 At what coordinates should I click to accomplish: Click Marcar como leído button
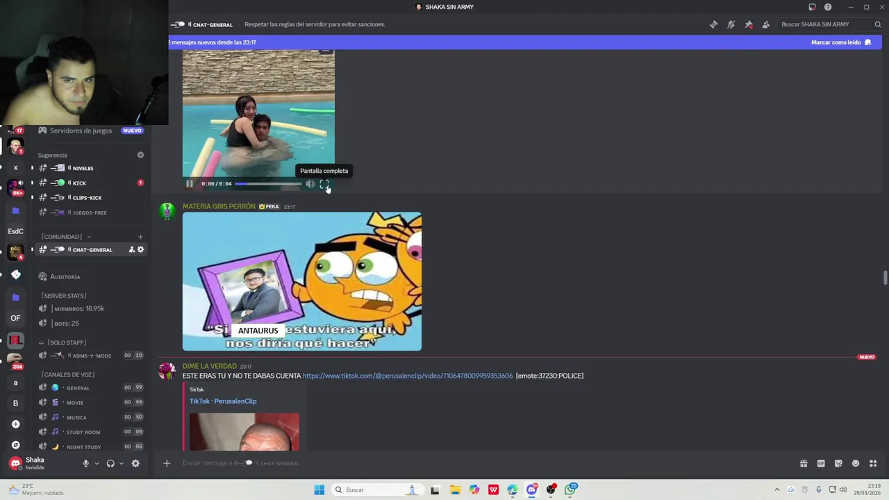click(x=841, y=42)
